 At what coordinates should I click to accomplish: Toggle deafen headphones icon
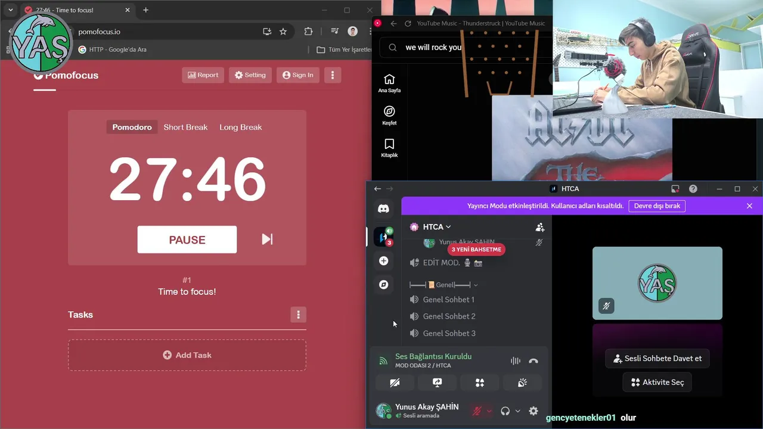coord(505,411)
